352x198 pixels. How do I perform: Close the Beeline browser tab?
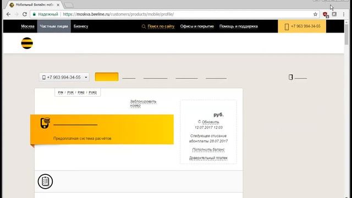[58, 5]
